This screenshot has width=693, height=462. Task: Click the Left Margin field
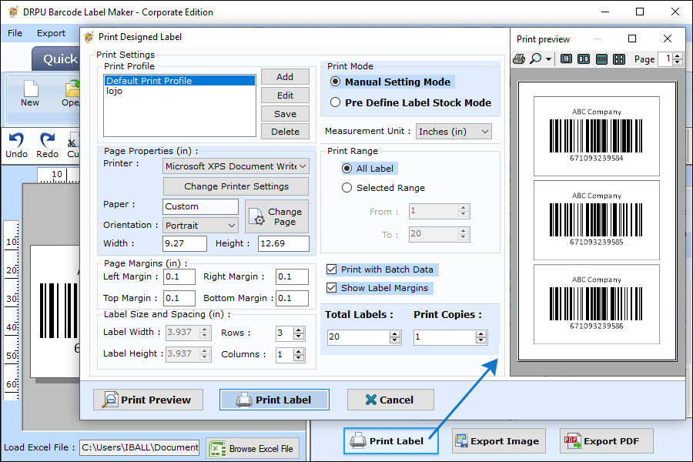179,276
